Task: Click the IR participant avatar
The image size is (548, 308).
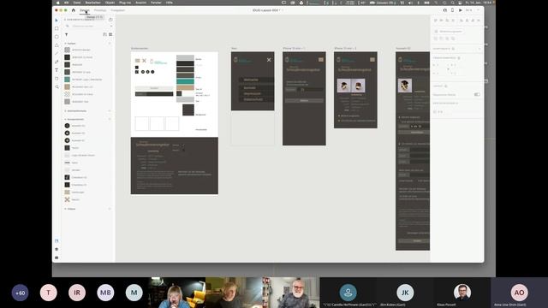Action: coord(77,293)
